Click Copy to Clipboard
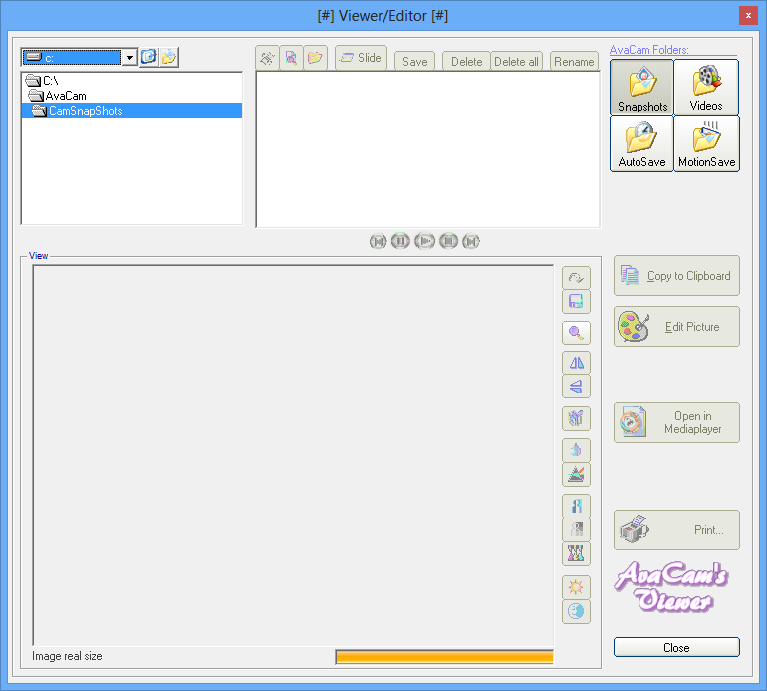The height and width of the screenshot is (691, 767). point(676,276)
